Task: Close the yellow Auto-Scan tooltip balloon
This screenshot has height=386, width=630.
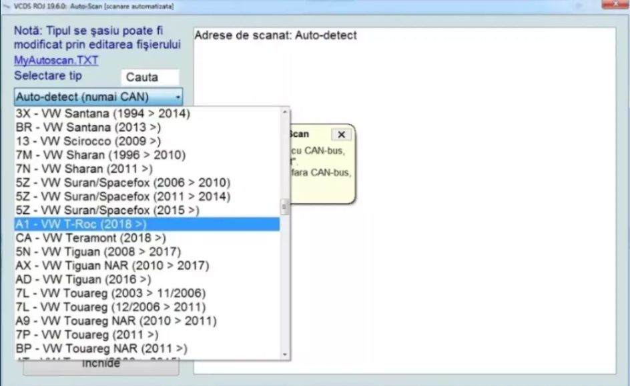Action: pyautogui.click(x=341, y=135)
